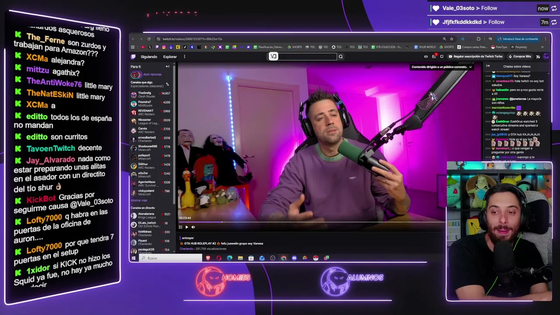Click the Twitch search magnifier button
Screen dimensions: 560x315
coord(340,56)
